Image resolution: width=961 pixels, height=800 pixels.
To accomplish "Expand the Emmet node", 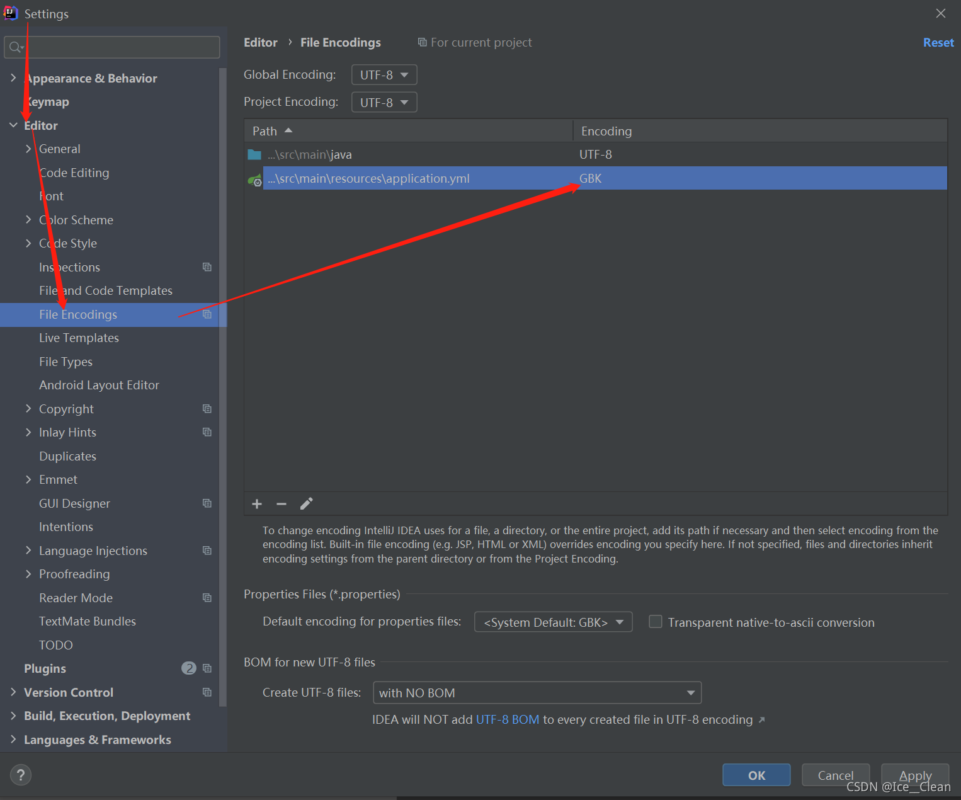I will click(x=28, y=479).
